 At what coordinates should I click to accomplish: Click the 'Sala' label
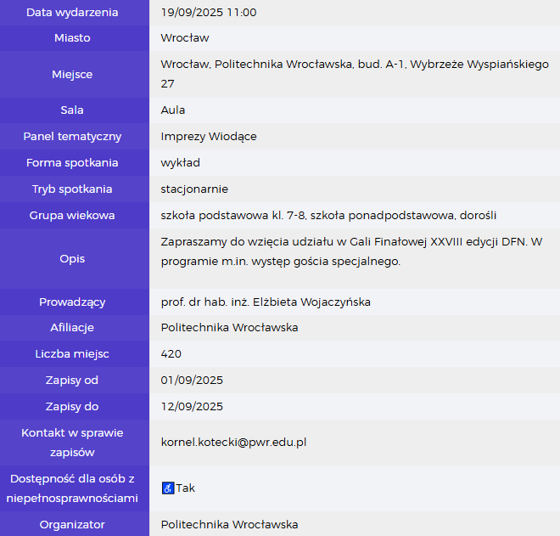pos(72,110)
